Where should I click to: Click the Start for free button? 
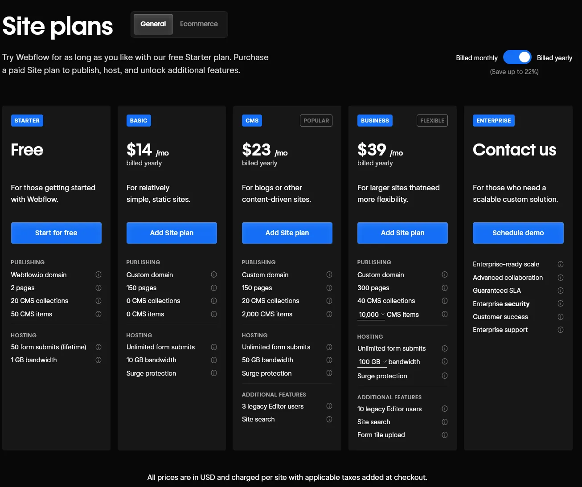pos(56,233)
